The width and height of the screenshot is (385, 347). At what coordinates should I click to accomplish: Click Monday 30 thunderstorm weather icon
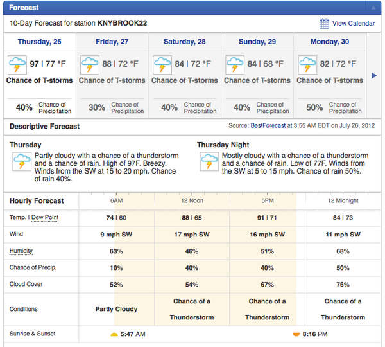point(307,65)
